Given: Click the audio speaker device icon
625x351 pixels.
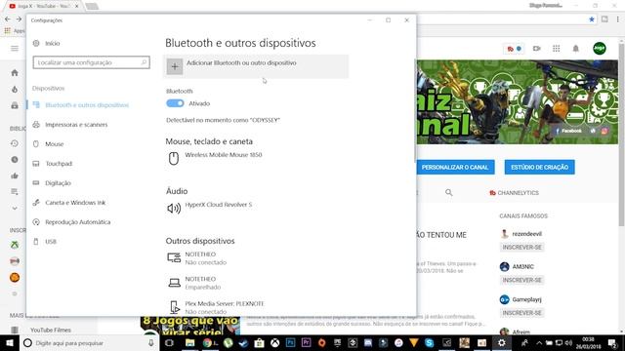Looking at the screenshot, I should (x=174, y=208).
